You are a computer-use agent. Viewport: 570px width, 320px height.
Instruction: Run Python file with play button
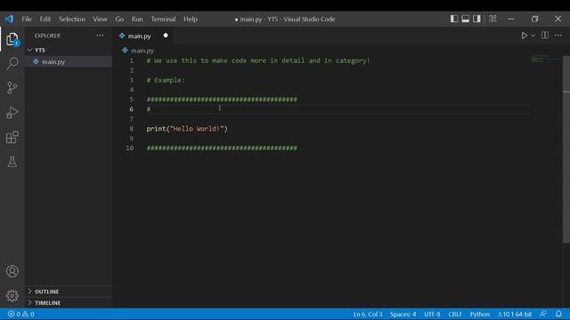pos(525,36)
